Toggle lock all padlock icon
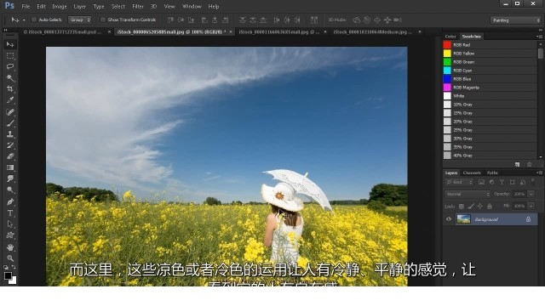 tap(490, 206)
